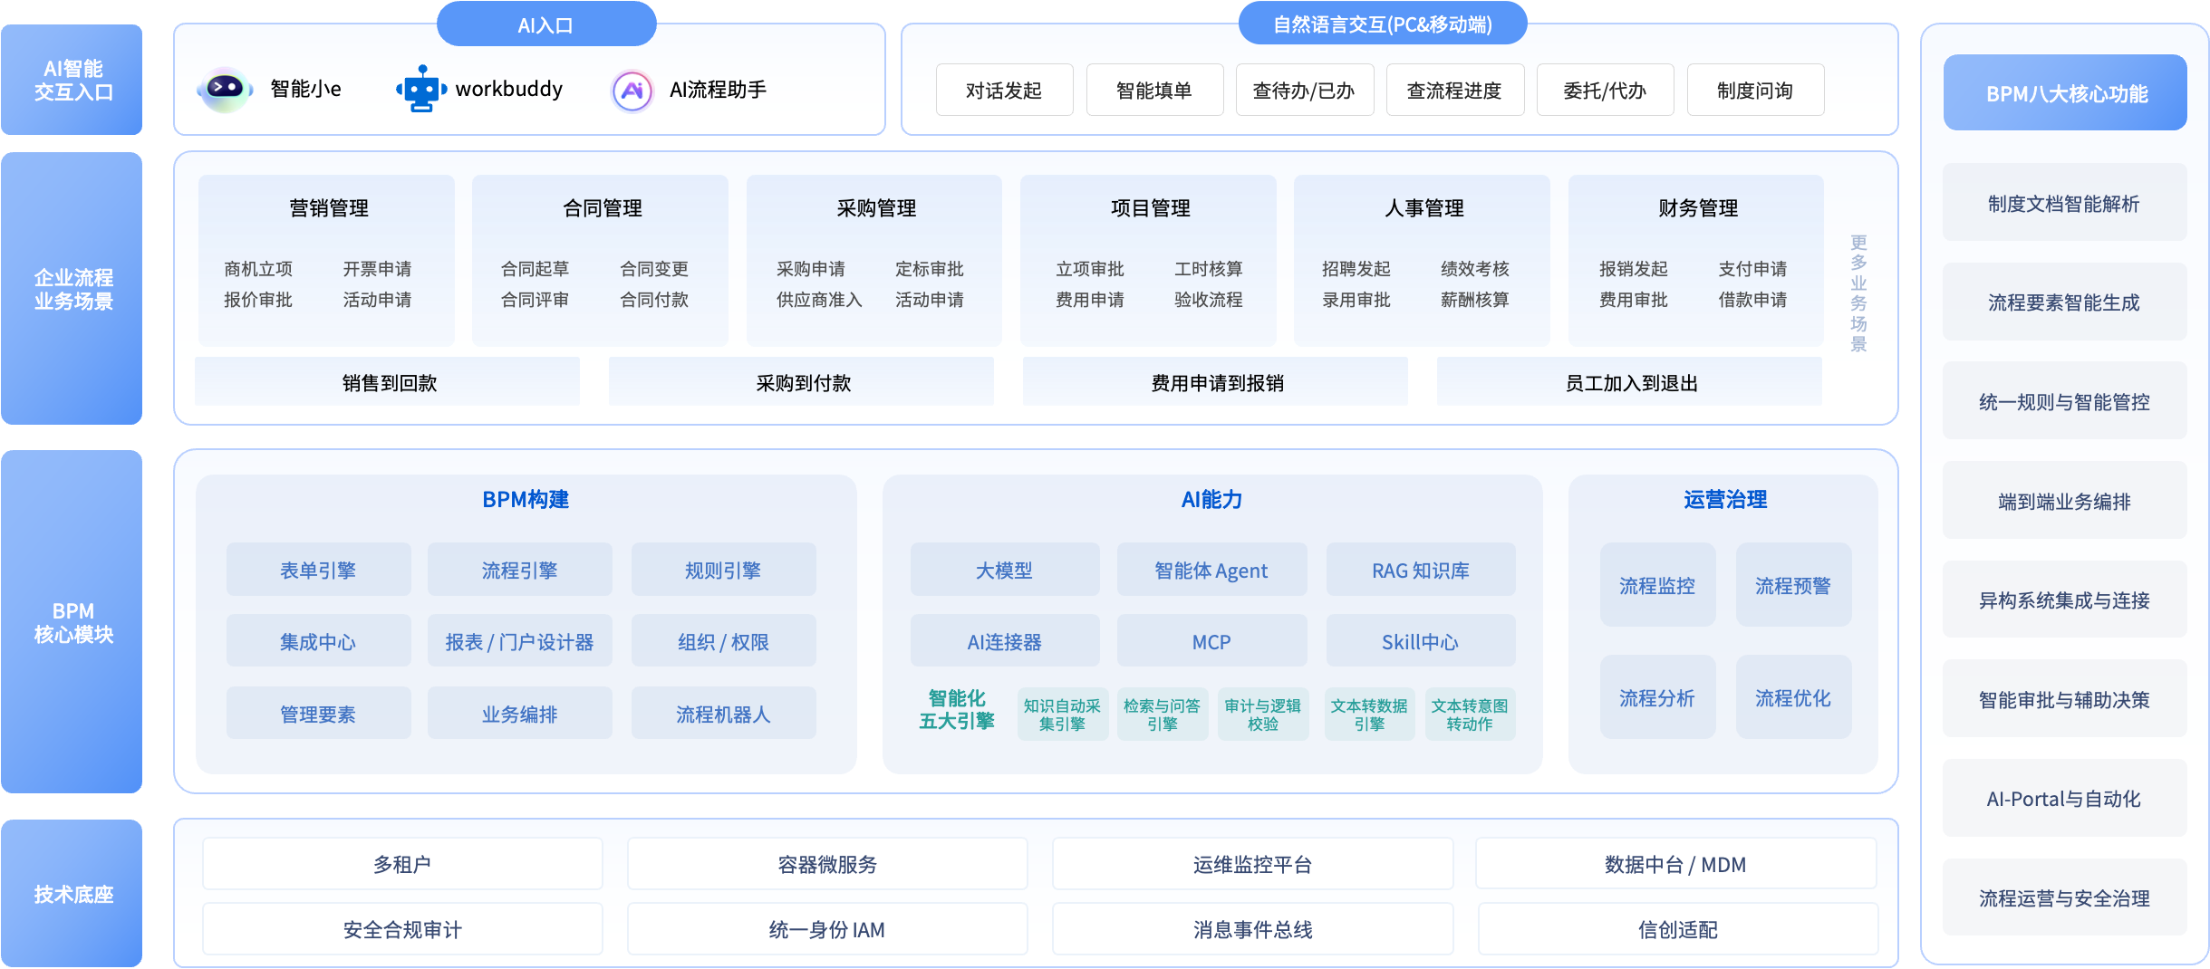Open 流程要素智能生成 item
Viewport: 2210px width, 969px height.
coord(2065,302)
